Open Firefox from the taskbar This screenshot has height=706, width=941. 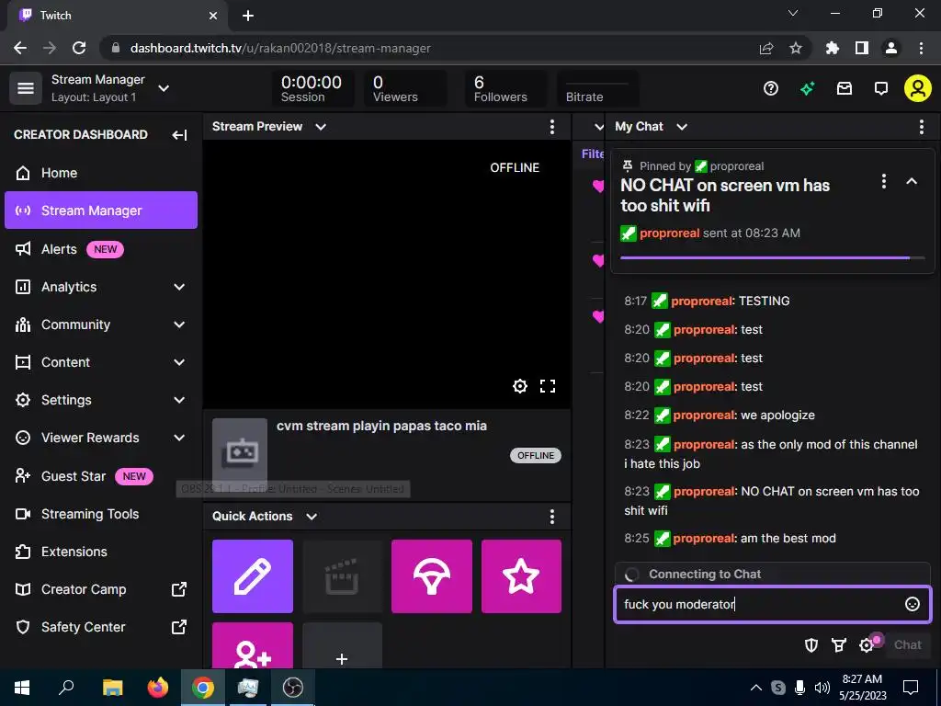(158, 688)
